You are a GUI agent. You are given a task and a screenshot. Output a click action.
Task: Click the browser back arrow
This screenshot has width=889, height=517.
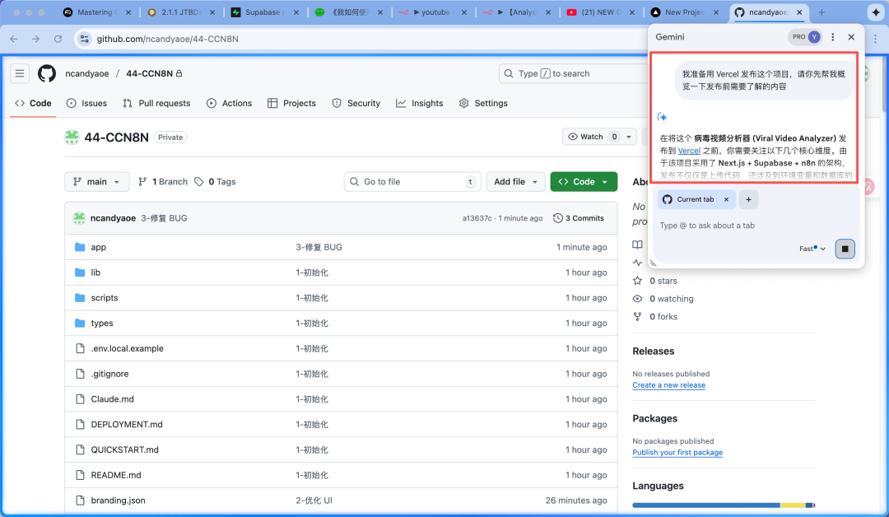14,39
